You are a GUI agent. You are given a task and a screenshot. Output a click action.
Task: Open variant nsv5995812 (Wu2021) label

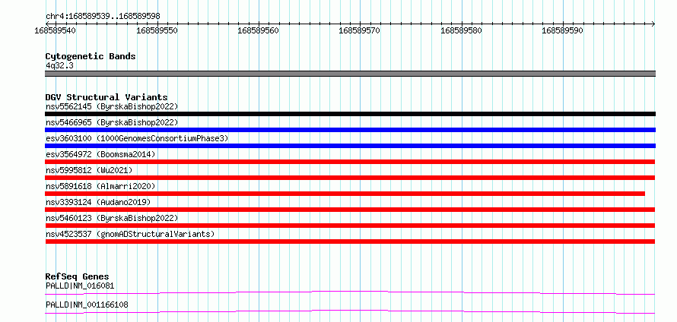pos(89,170)
